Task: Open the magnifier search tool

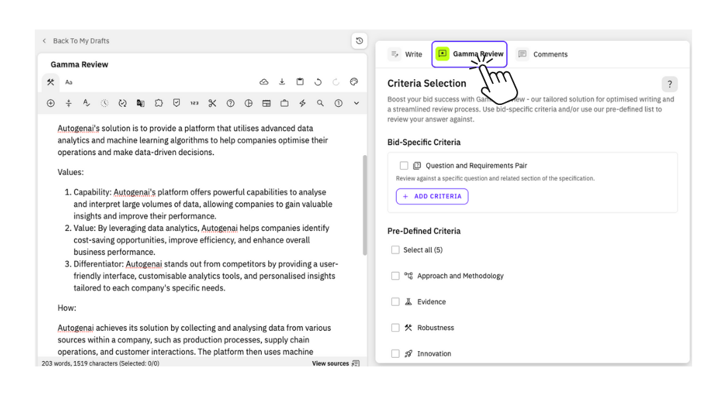Action: point(321,103)
